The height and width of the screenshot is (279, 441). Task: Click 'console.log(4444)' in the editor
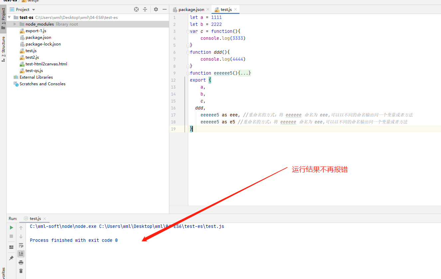coord(223,59)
